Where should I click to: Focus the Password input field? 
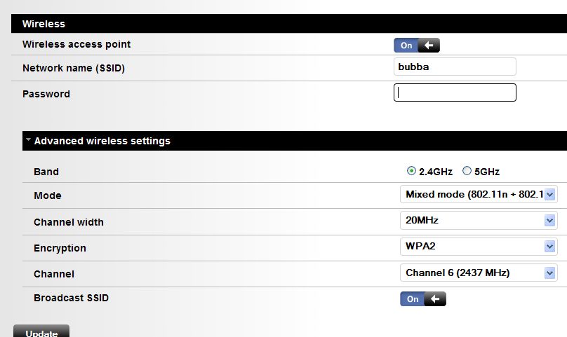(455, 92)
